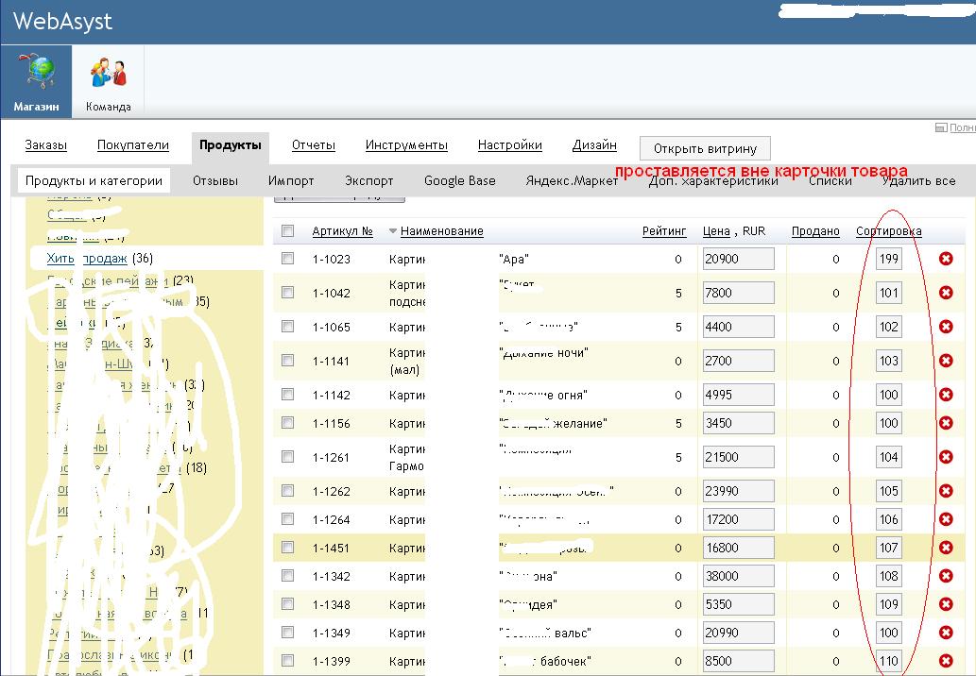Toggle the select-all checkbox in table header
Viewport: 976px width, 676px height.
tap(288, 231)
